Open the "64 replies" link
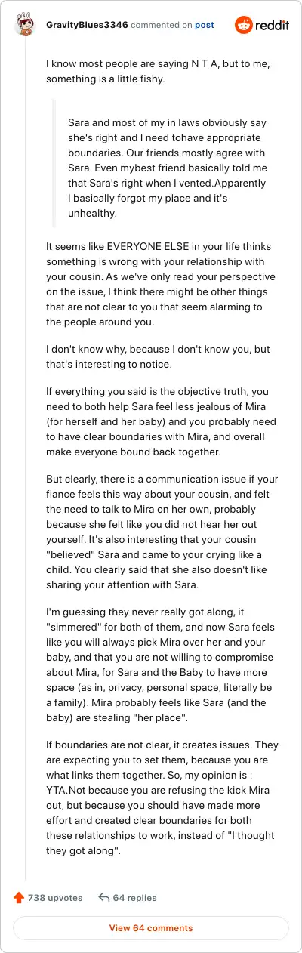The image size is (302, 953). [135, 898]
